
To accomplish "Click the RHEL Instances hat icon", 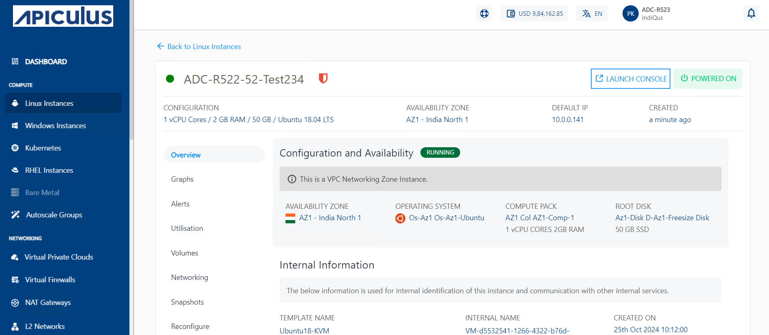I will [x=15, y=170].
